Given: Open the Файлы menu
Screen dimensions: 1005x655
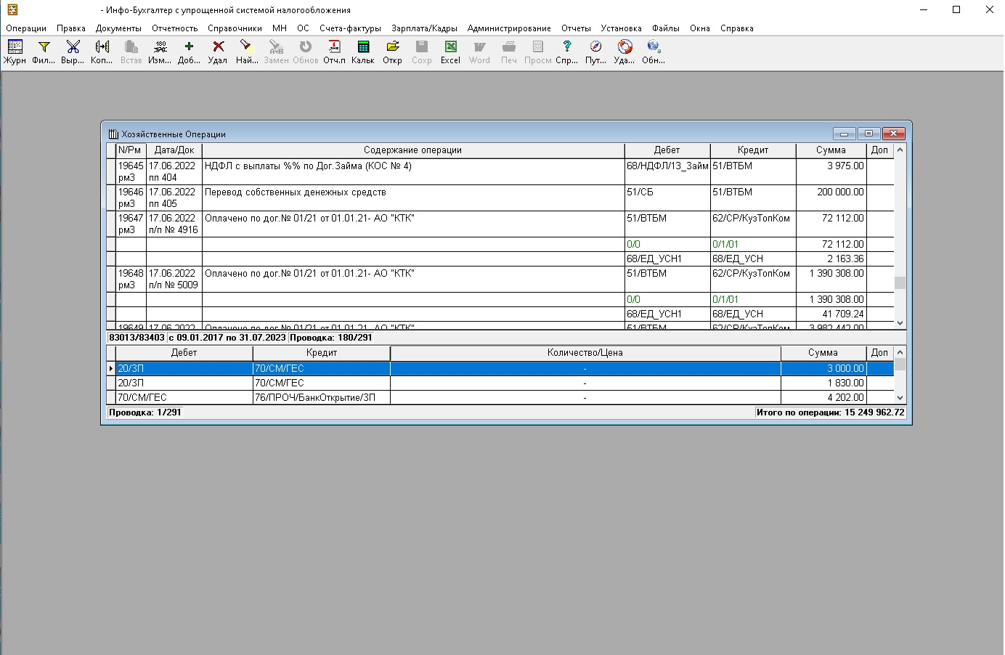Looking at the screenshot, I should click(666, 28).
